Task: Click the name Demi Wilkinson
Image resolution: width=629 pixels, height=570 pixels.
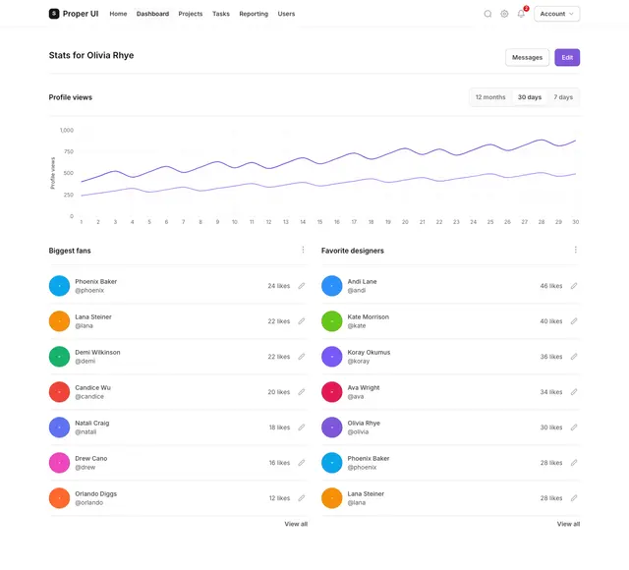Action: 97,352
